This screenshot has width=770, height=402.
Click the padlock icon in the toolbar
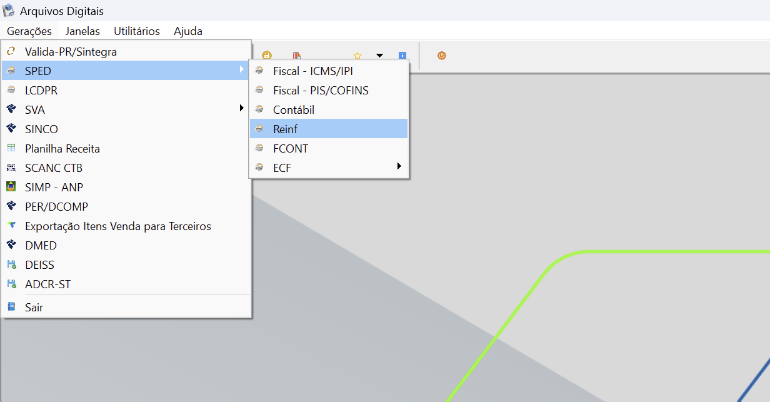pyautogui.click(x=267, y=56)
